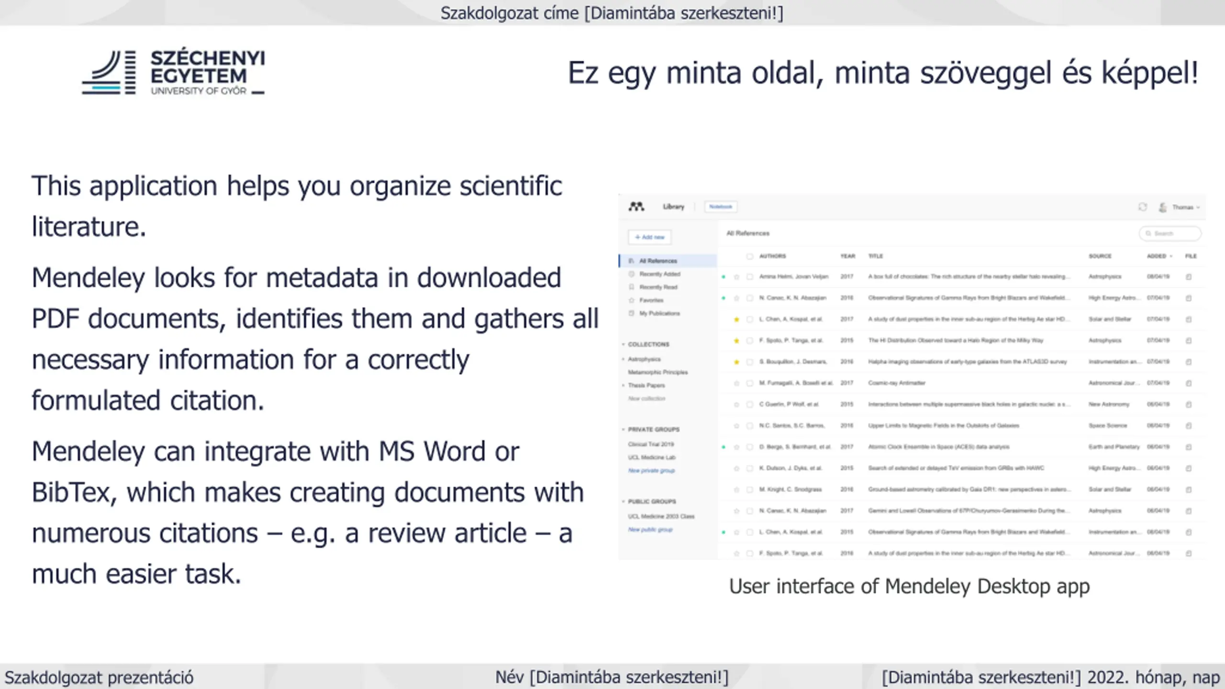Click the Thomas user avatar icon

coord(1163,207)
